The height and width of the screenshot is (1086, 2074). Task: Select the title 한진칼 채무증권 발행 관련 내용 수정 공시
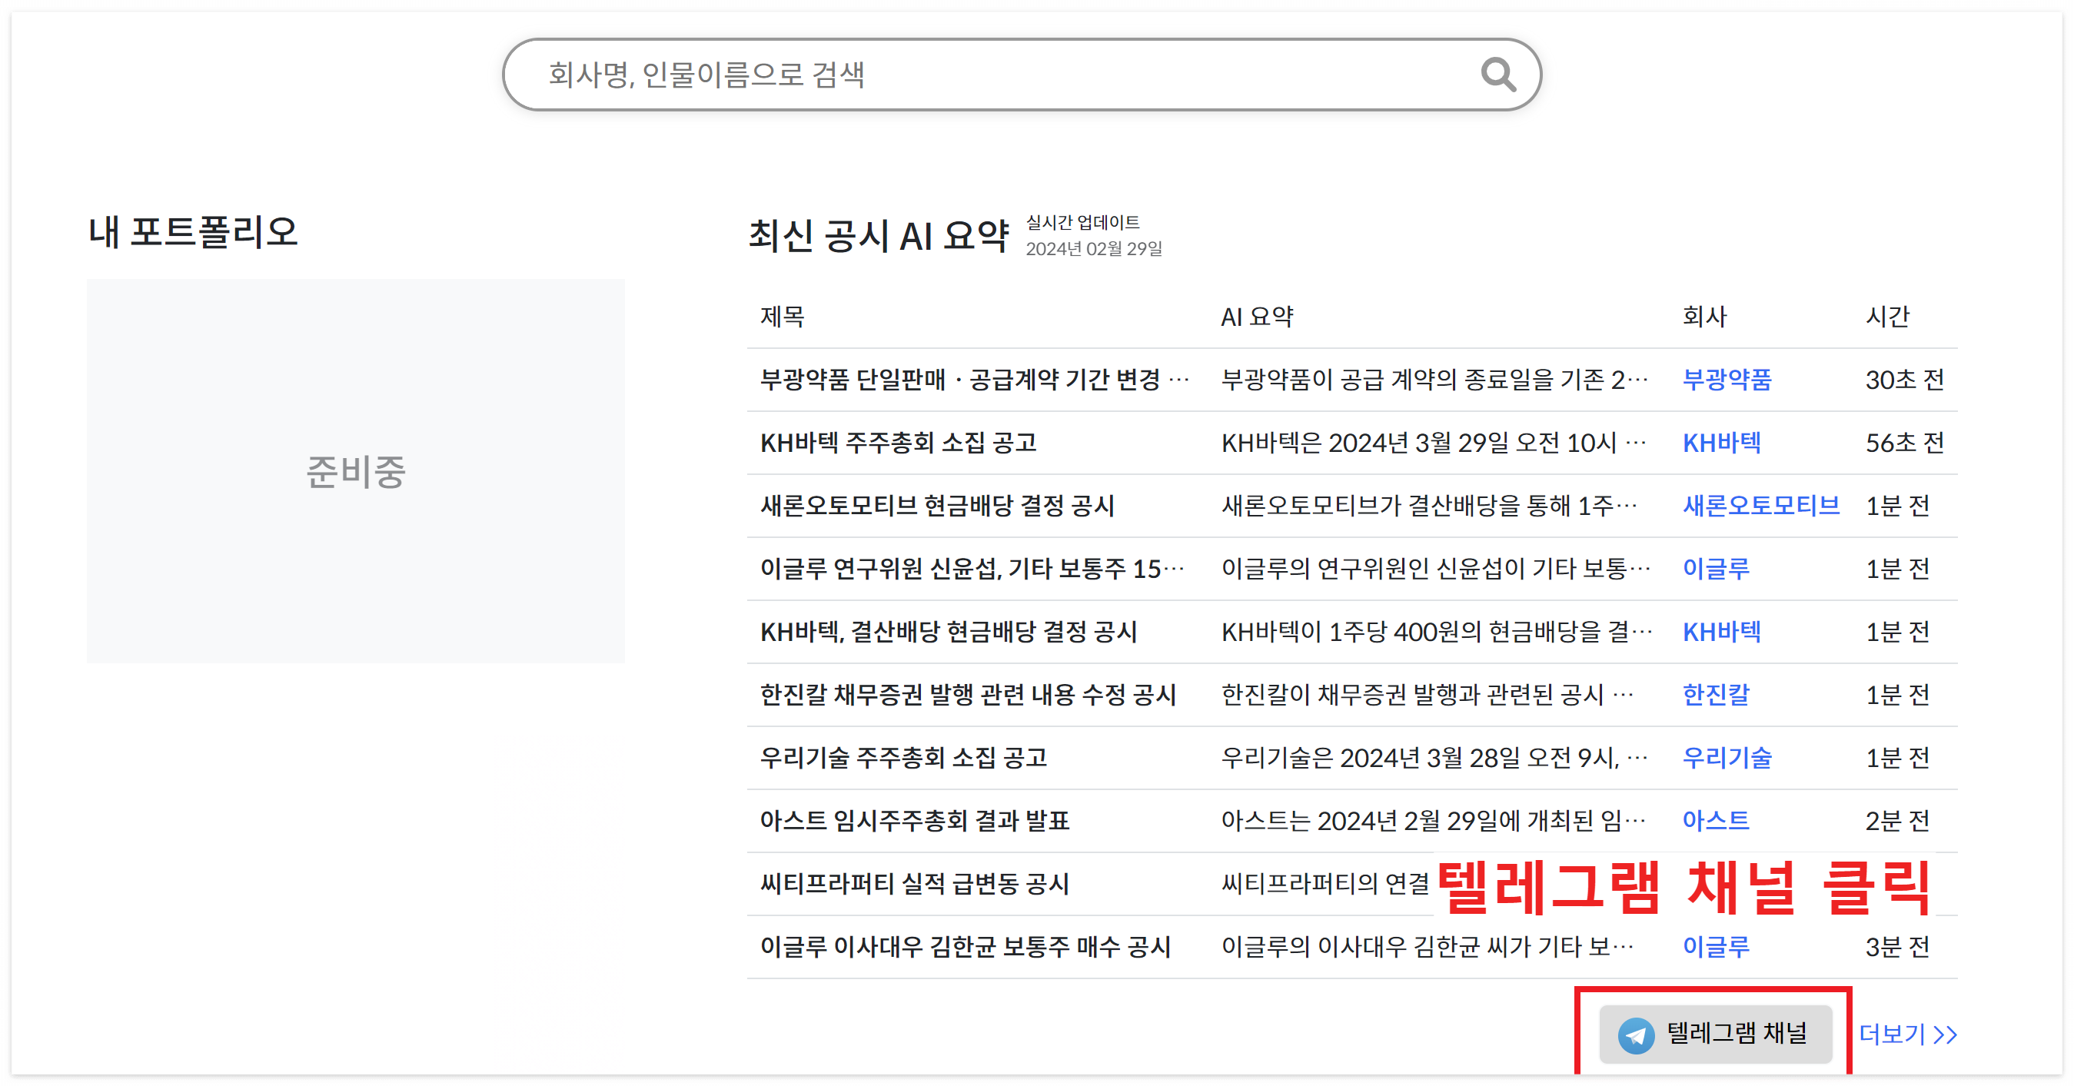[x=968, y=695]
